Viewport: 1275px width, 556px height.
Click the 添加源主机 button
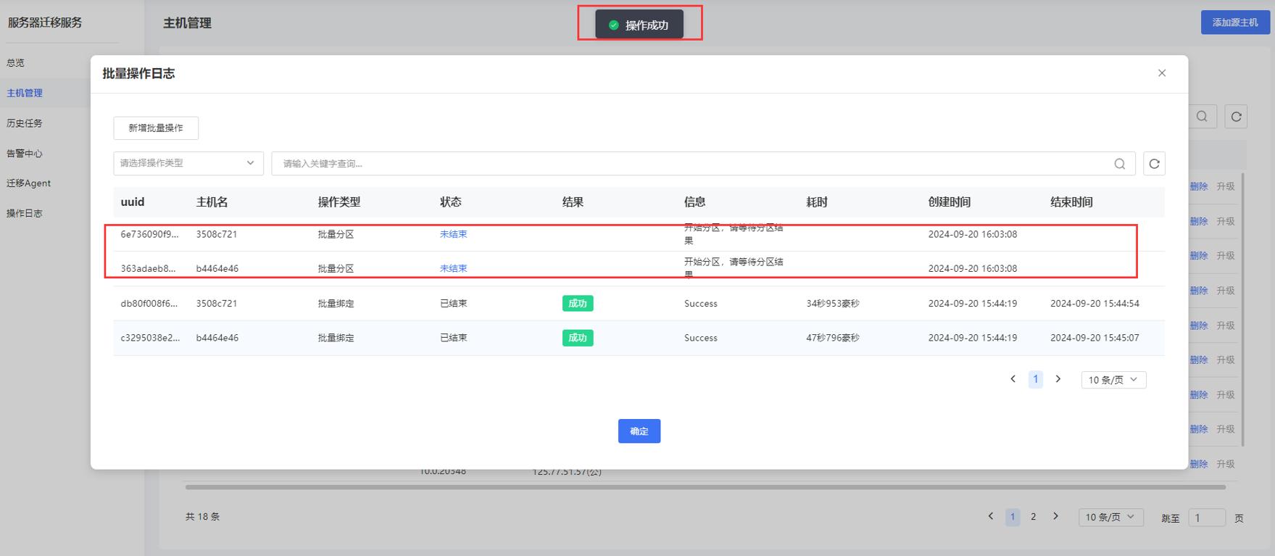click(1235, 22)
